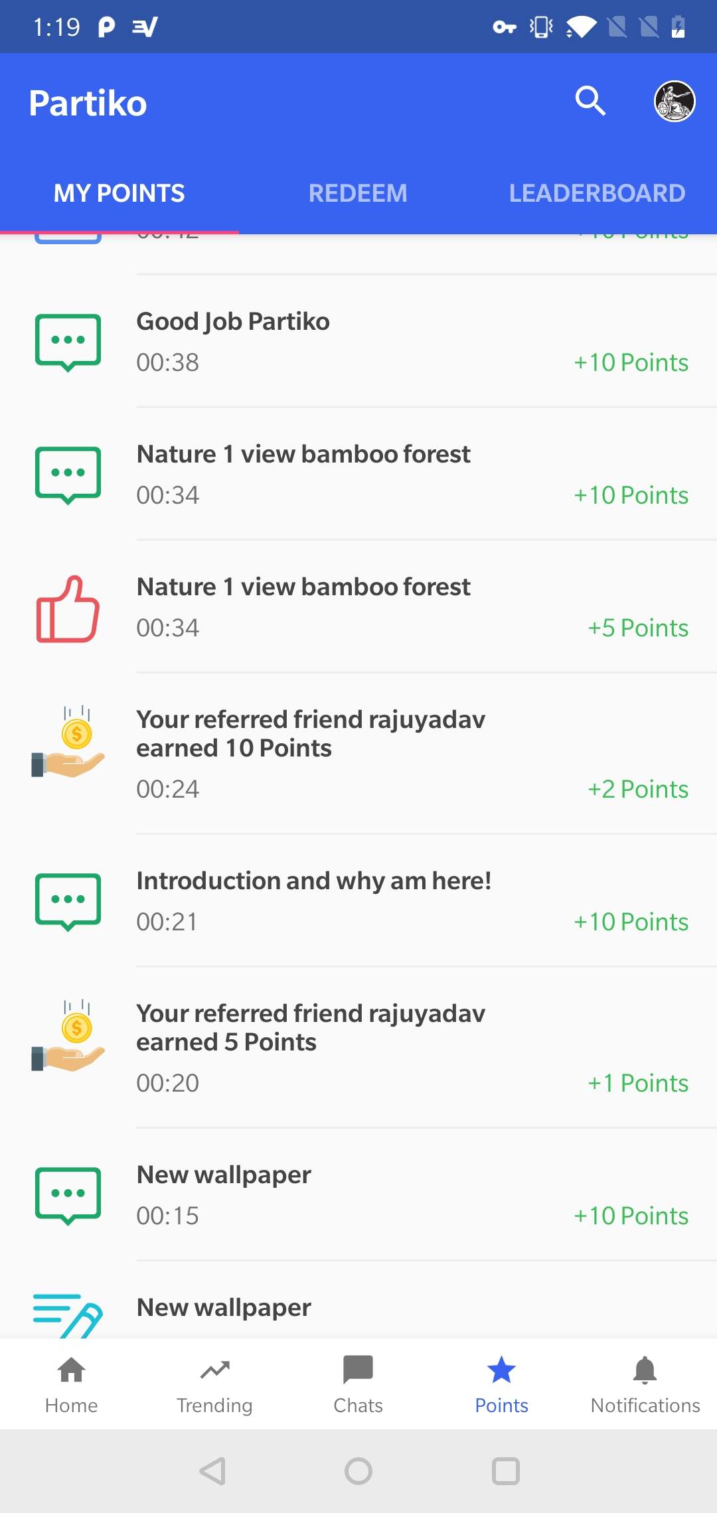The image size is (717, 1513).
Task: Tap the search magnifier icon
Action: (590, 102)
